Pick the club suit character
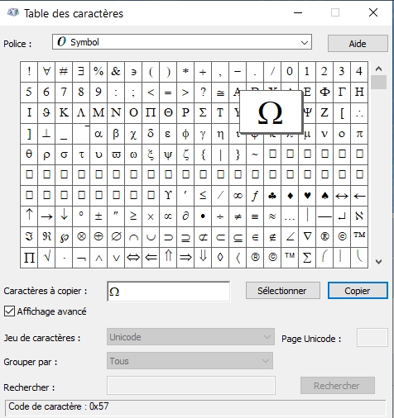 pyautogui.click(x=272, y=196)
